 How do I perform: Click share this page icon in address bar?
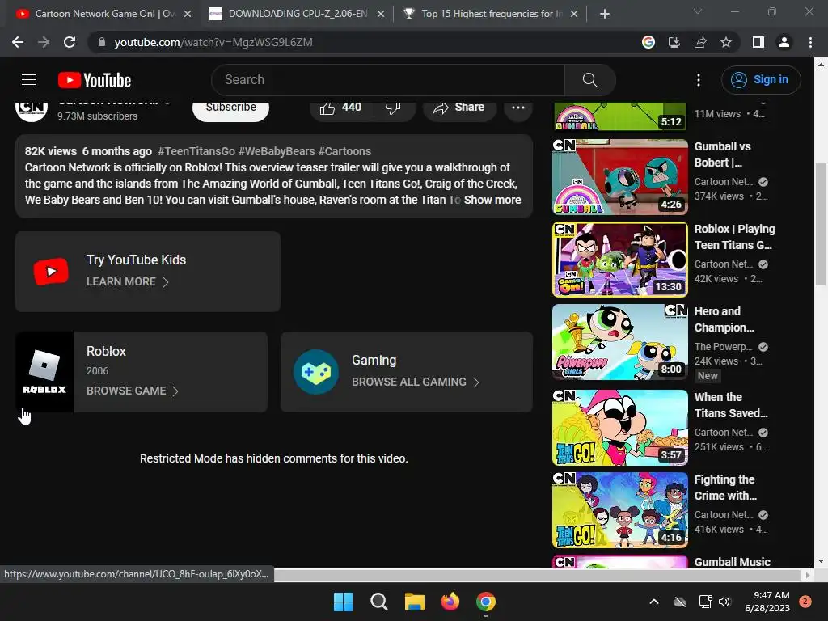[700, 42]
